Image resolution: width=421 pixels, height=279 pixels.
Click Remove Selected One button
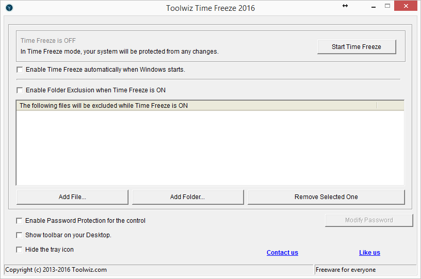point(326,197)
